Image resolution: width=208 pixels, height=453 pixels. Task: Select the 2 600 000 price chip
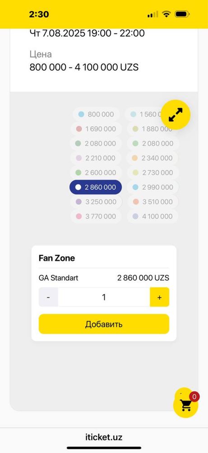96,173
